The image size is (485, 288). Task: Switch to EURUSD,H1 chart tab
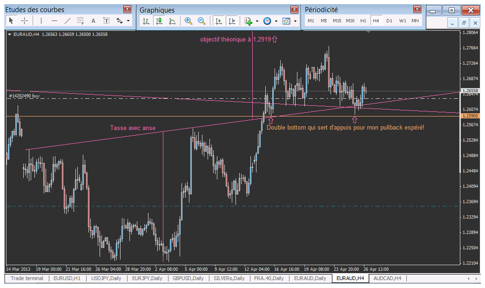click(x=67, y=278)
